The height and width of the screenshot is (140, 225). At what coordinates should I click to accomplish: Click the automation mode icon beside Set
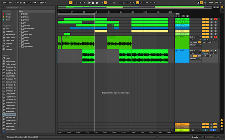coord(183,16)
